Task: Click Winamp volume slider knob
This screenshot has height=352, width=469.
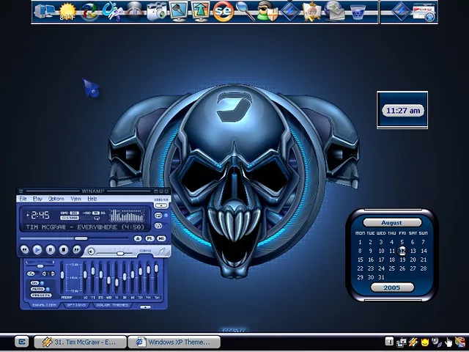Action: tap(120, 254)
